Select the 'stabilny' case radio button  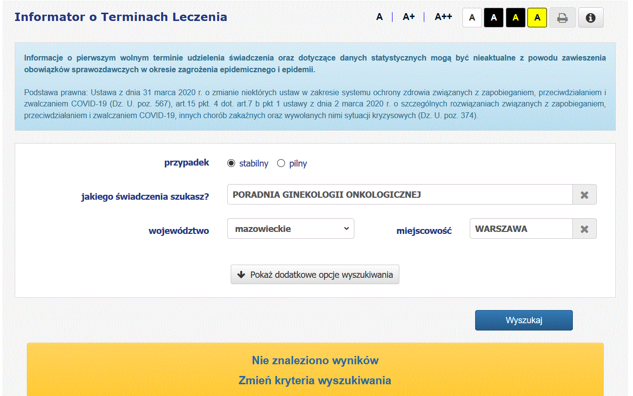231,164
